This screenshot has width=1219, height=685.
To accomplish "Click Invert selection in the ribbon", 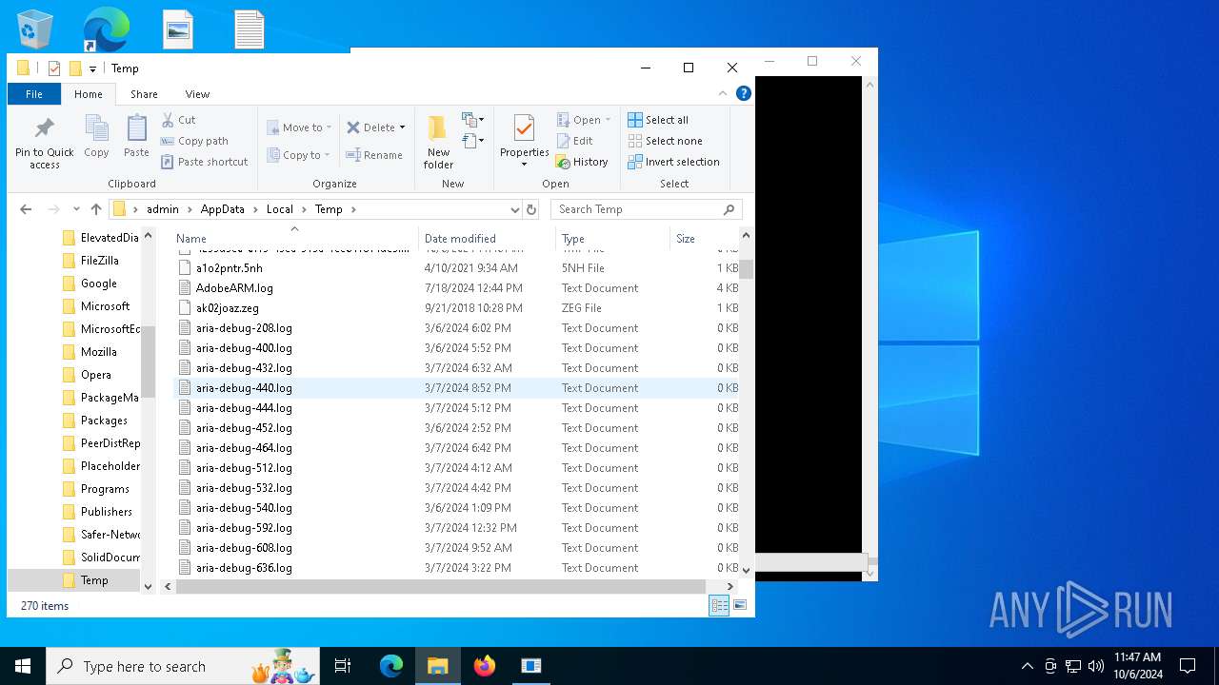I will point(673,162).
